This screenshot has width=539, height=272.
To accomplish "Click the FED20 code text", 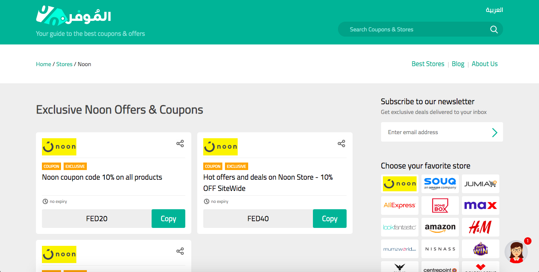I will (x=97, y=219).
